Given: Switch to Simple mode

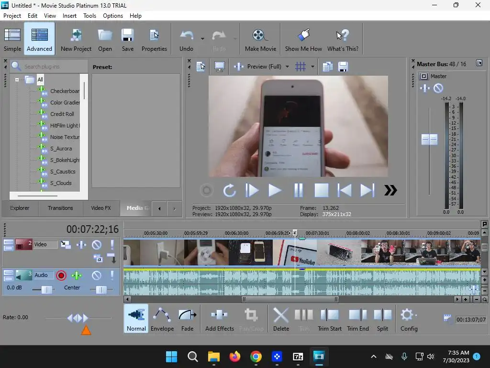Looking at the screenshot, I should point(12,39).
